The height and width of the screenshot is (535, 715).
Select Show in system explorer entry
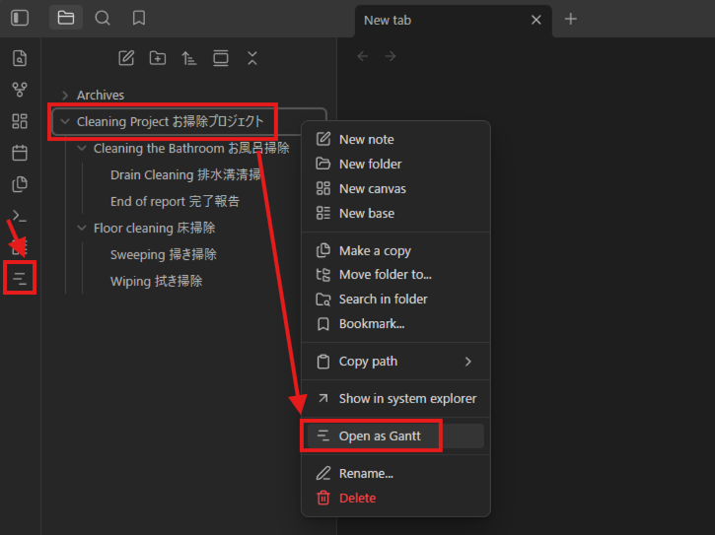click(x=395, y=399)
